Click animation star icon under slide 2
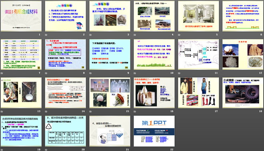 coord(46,35)
